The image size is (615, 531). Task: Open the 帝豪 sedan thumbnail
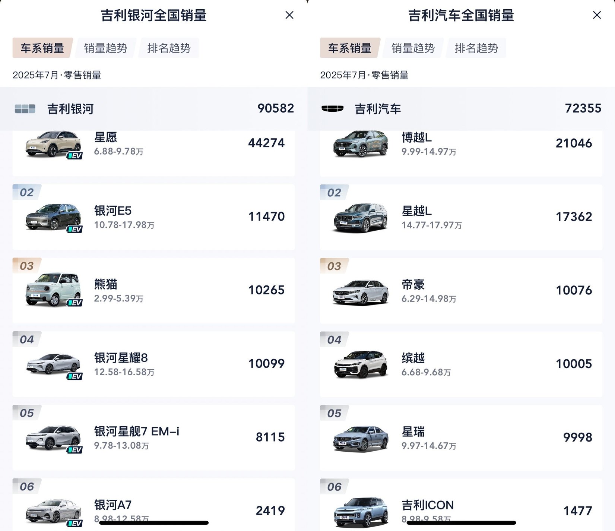tap(361, 292)
